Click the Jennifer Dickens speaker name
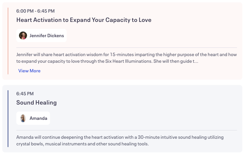The width and height of the screenshot is (246, 157). click(x=47, y=36)
